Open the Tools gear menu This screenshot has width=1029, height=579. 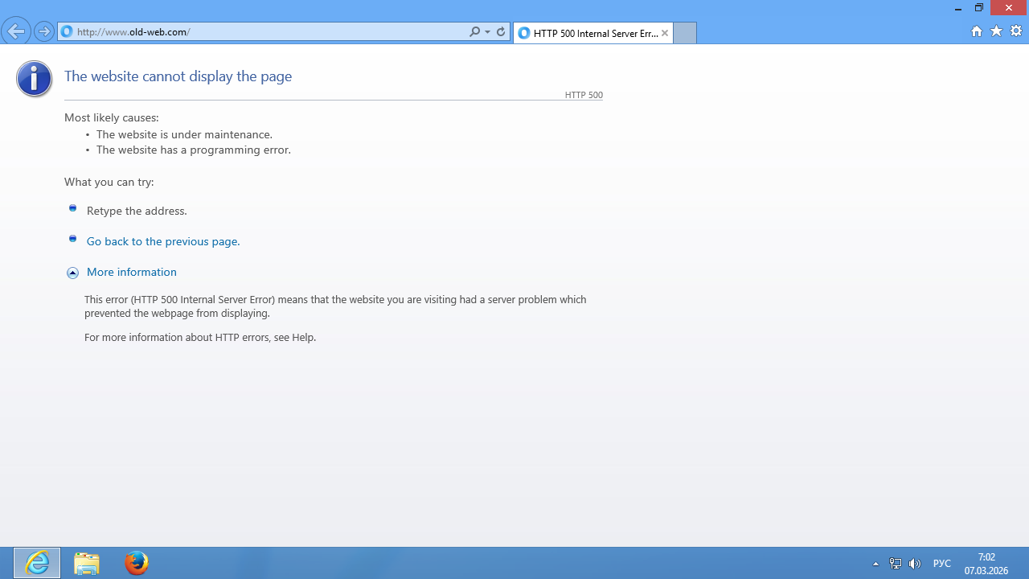(1016, 31)
